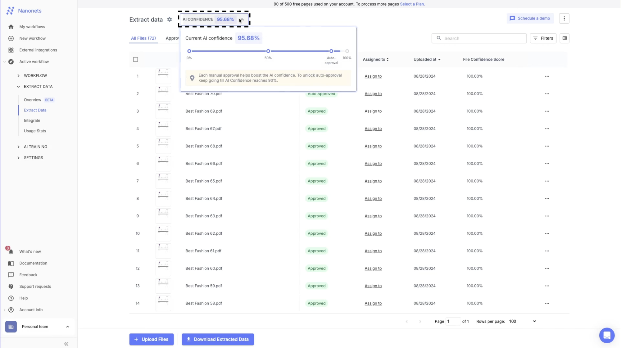The height and width of the screenshot is (348, 621).
Task: Click the External integrations grid icon
Action: click(11, 50)
